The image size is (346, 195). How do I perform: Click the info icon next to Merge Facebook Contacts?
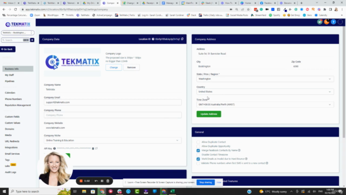click(239, 151)
